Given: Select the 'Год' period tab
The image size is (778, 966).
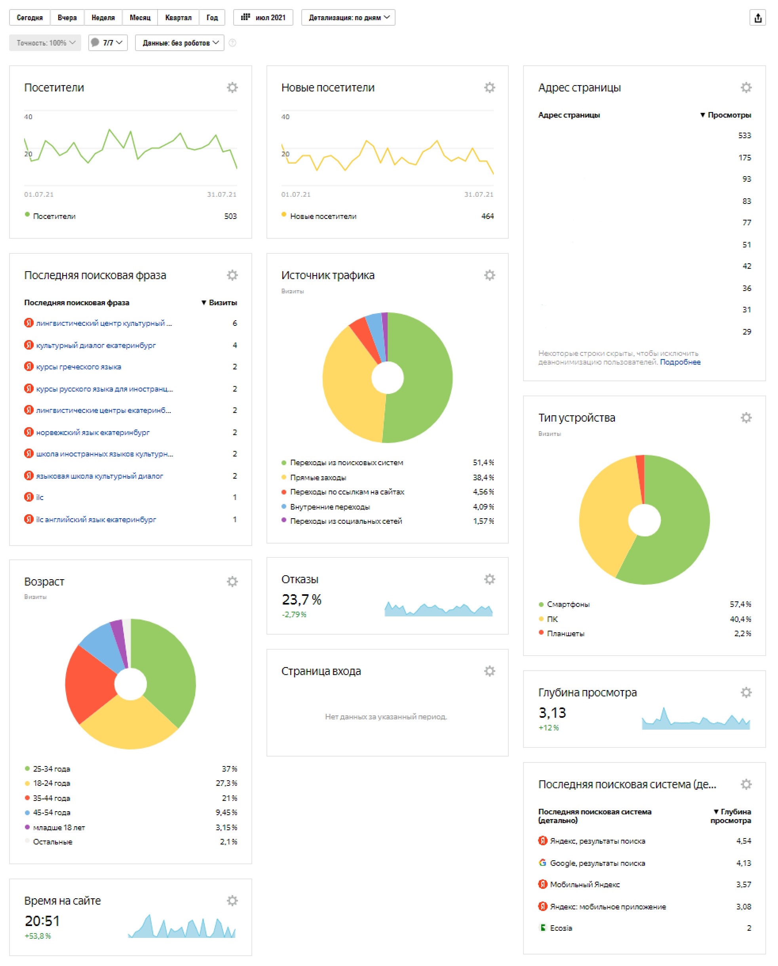Looking at the screenshot, I should (x=212, y=17).
